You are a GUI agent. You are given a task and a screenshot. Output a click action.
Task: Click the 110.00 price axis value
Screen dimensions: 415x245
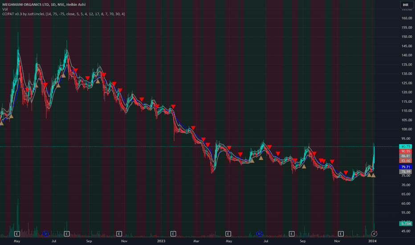click(x=407, y=111)
